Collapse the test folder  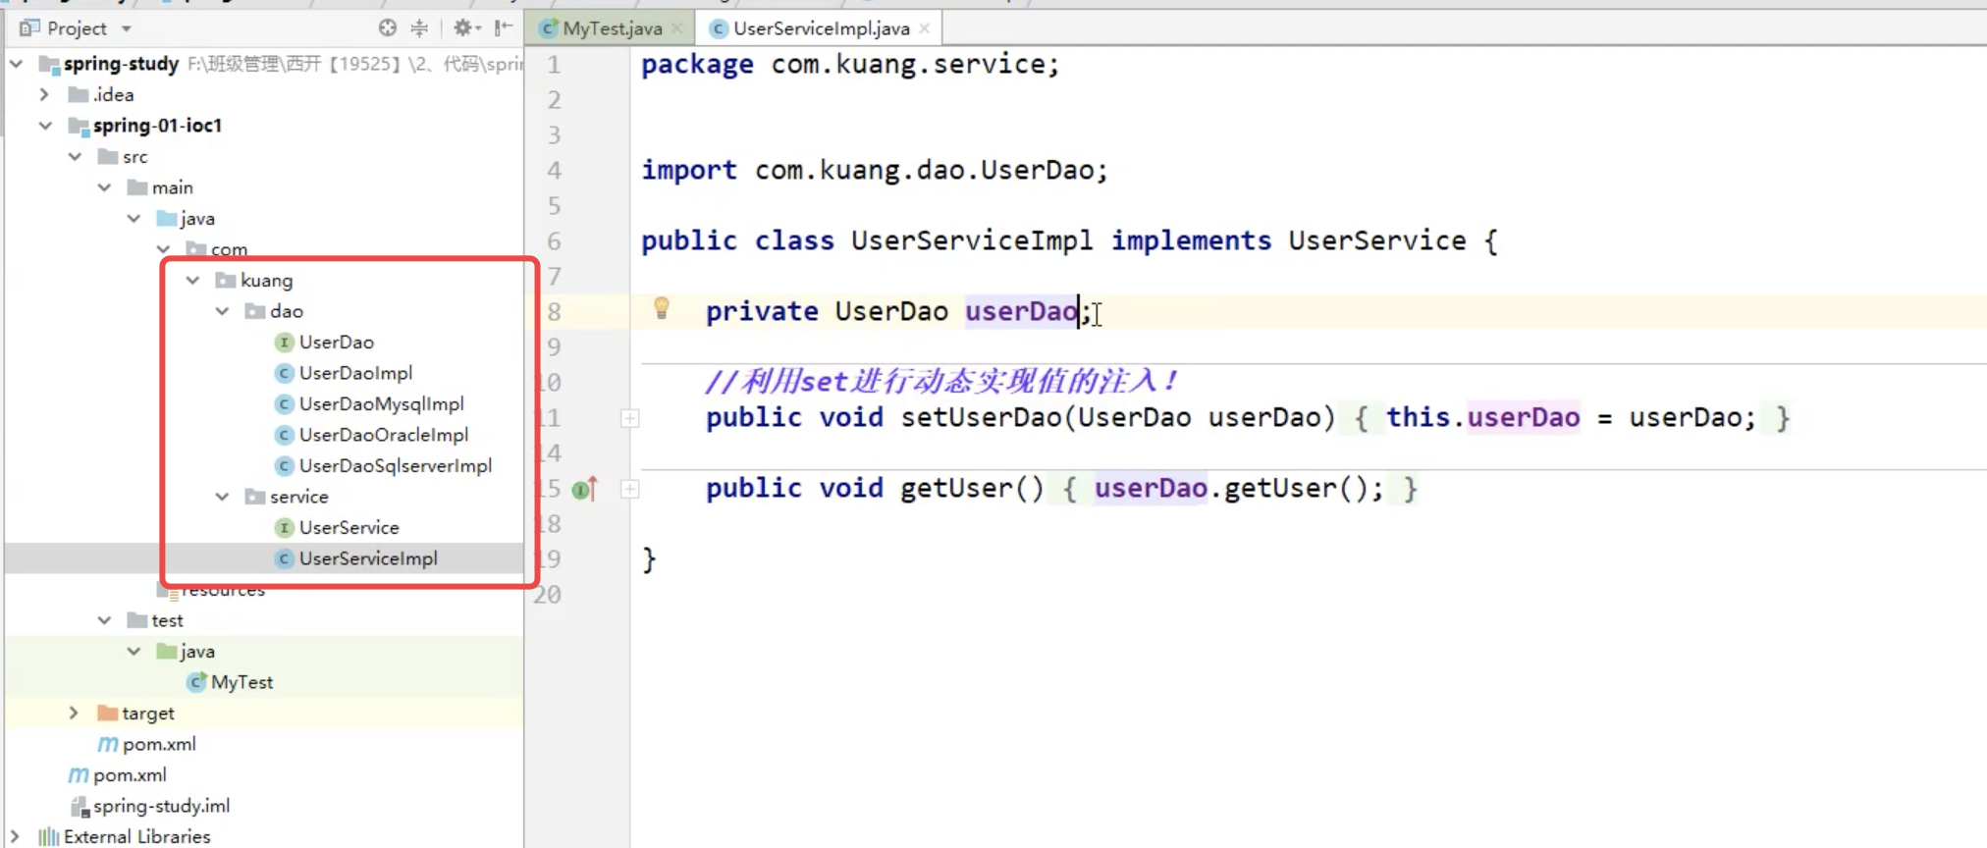(x=105, y=620)
